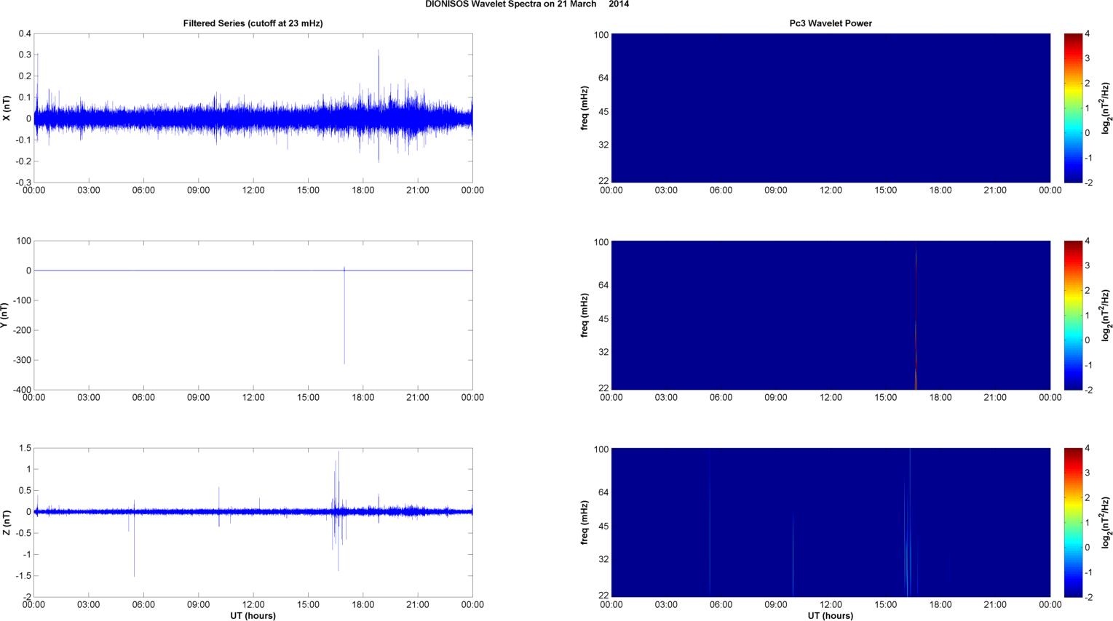
Task: Click the colorbar beside the top wavelet plot
Action: click(1074, 108)
